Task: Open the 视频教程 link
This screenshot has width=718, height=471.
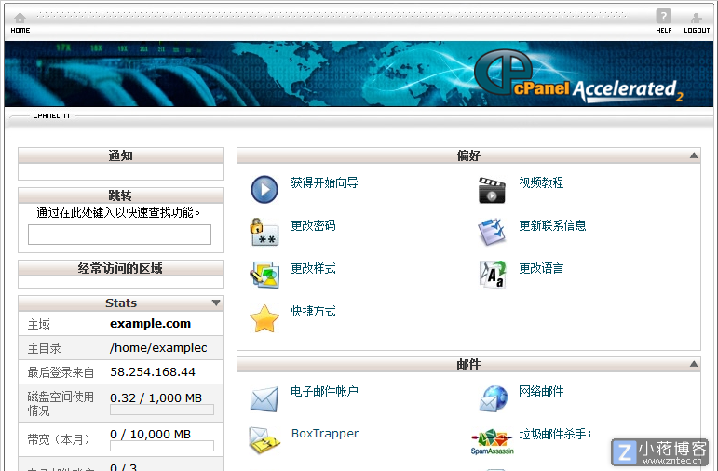Action: pyautogui.click(x=541, y=182)
